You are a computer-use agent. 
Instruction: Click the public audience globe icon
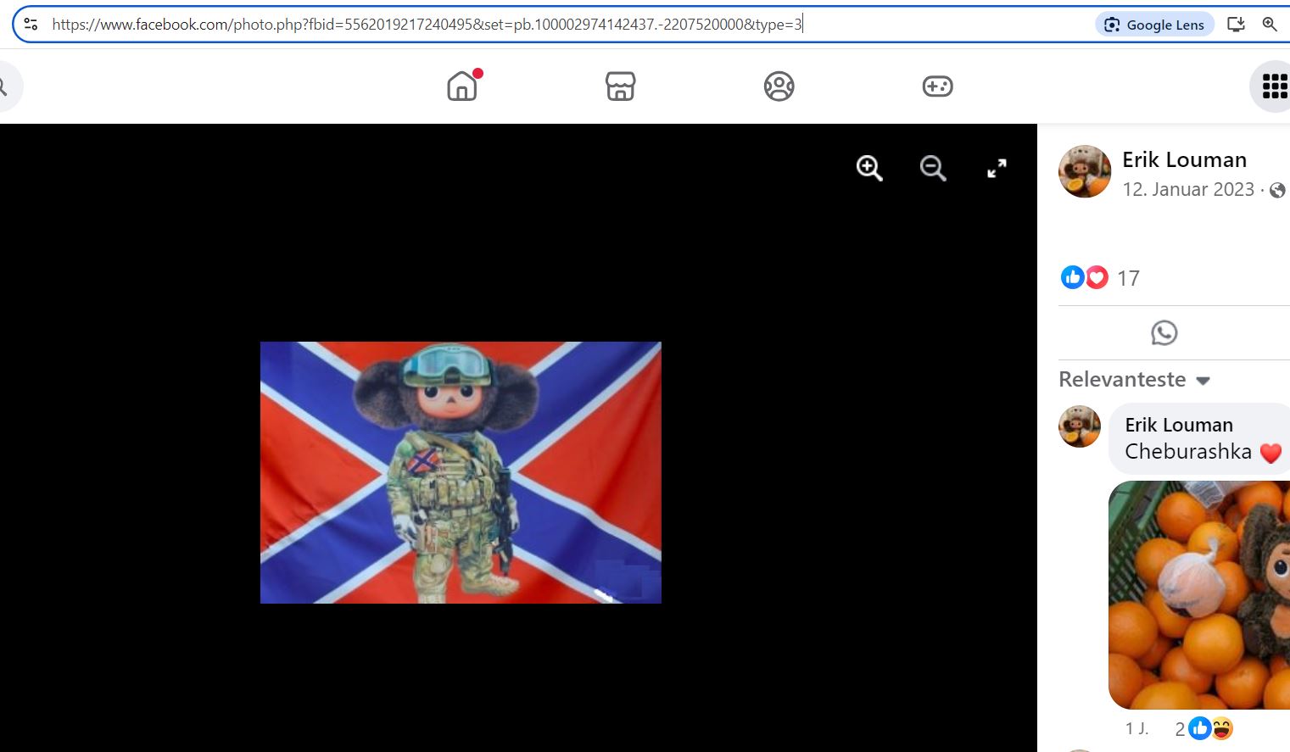click(x=1277, y=190)
